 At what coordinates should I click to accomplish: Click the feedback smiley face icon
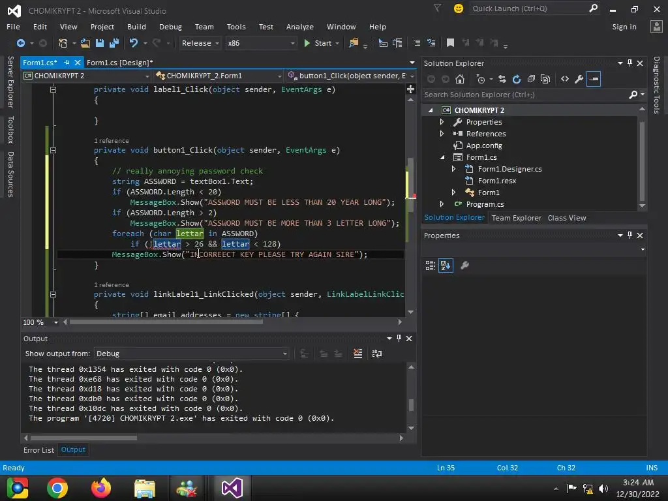click(459, 8)
